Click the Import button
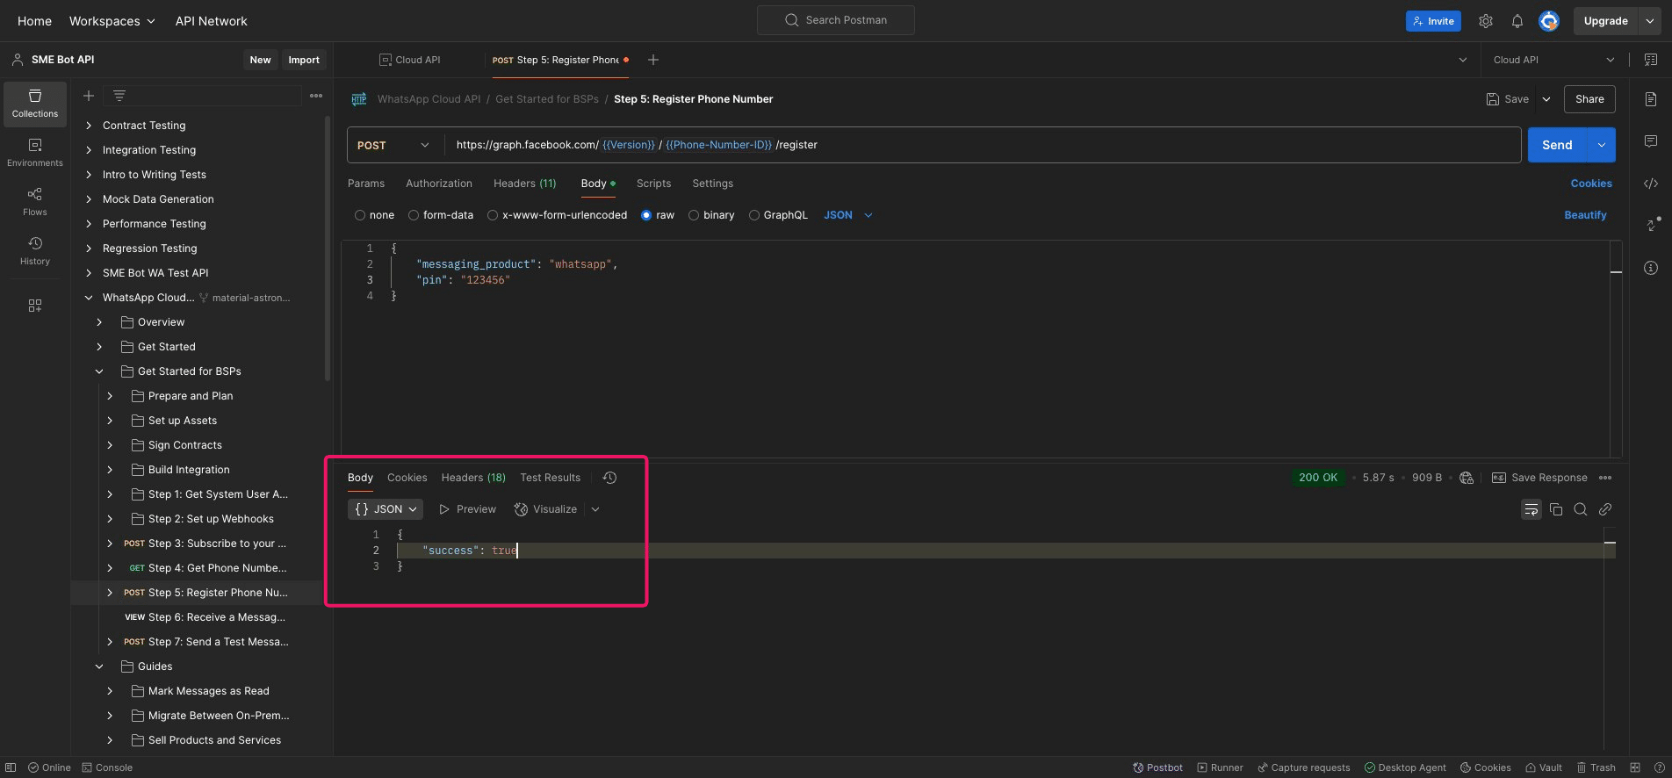 [x=304, y=60]
